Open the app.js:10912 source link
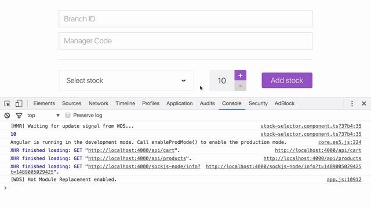The image size is (371, 208). click(x=344, y=180)
